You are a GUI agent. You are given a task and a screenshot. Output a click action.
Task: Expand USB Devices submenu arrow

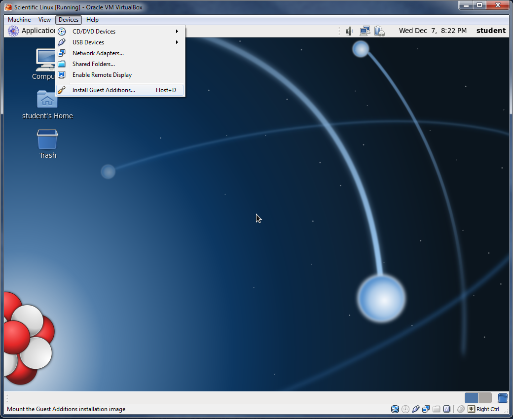[177, 42]
